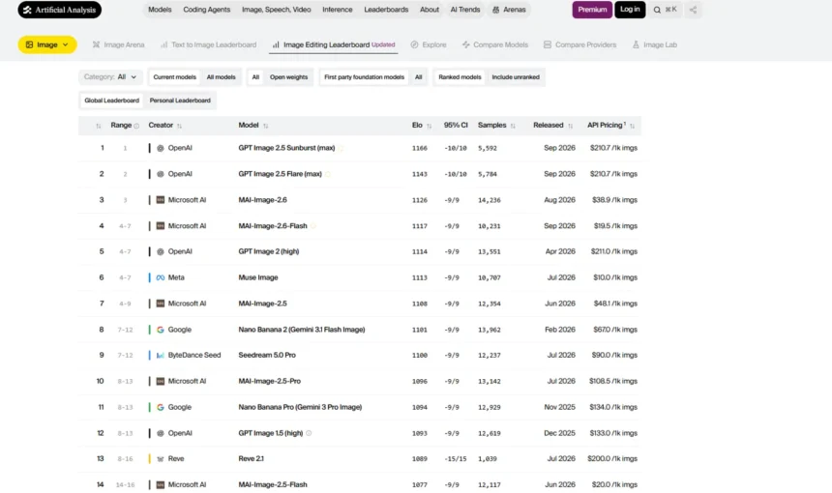Screen dimensions: 832x493
Task: Click the Arenas trophy icon
Action: (495, 10)
